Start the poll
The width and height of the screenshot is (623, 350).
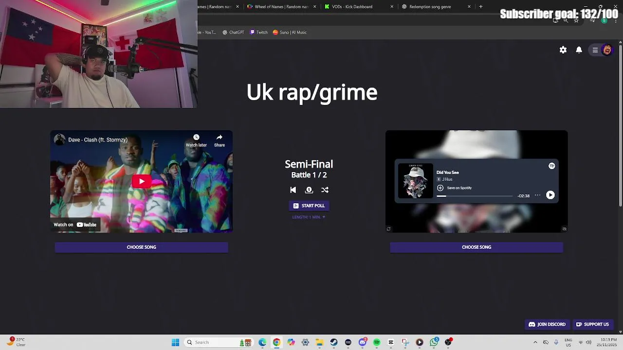click(309, 206)
